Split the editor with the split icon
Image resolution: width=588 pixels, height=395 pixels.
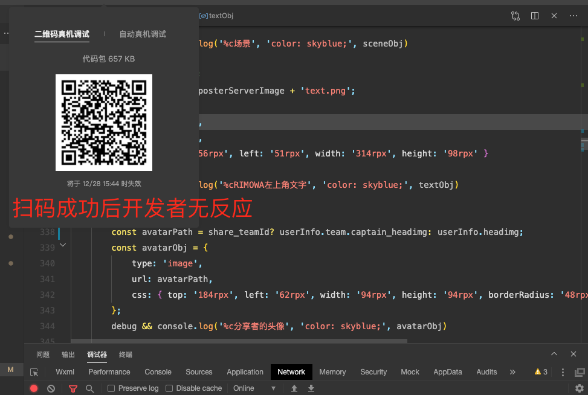pos(535,16)
